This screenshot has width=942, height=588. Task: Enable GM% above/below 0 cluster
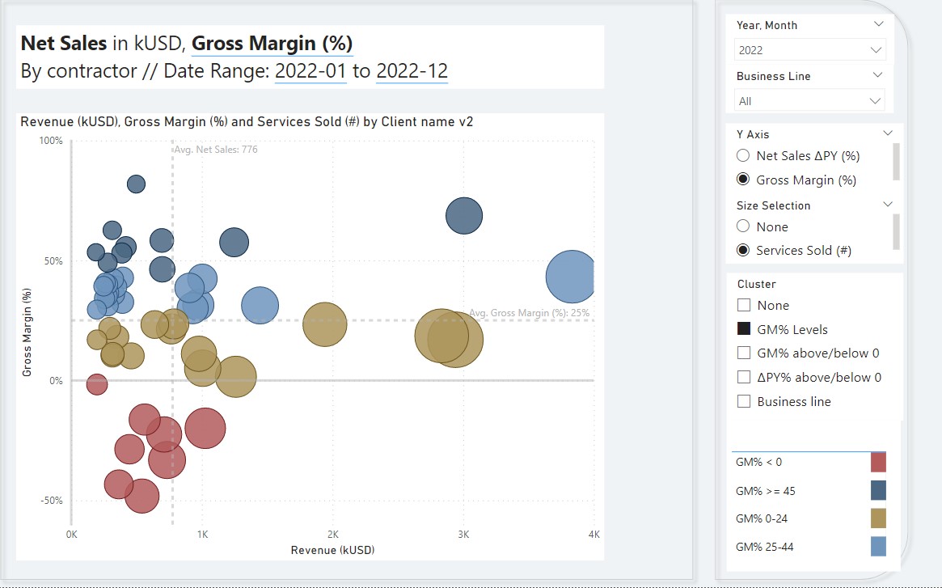point(744,353)
